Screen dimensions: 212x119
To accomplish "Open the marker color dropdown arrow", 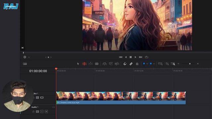I will coord(154,64).
